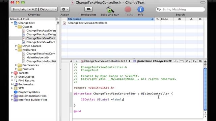Go back in editor file history
Viewport: 216px width, 121px height.
(71, 61)
